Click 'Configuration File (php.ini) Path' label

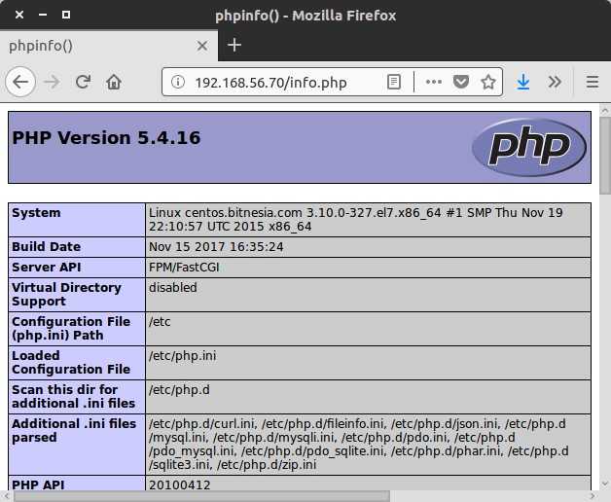(71, 329)
